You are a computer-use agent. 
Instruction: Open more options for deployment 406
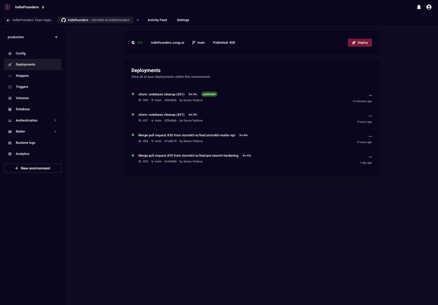pos(370,136)
